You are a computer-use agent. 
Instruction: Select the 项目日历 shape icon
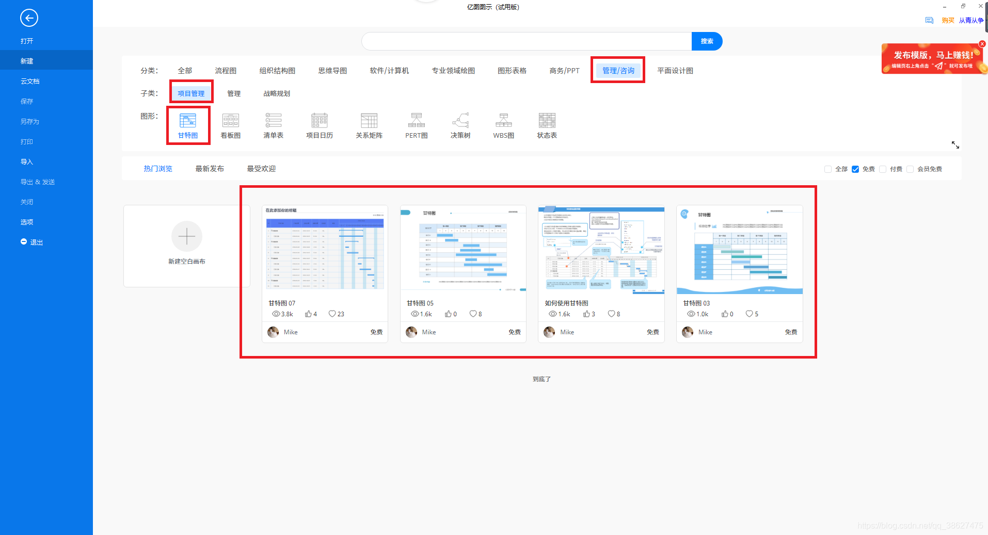point(320,120)
